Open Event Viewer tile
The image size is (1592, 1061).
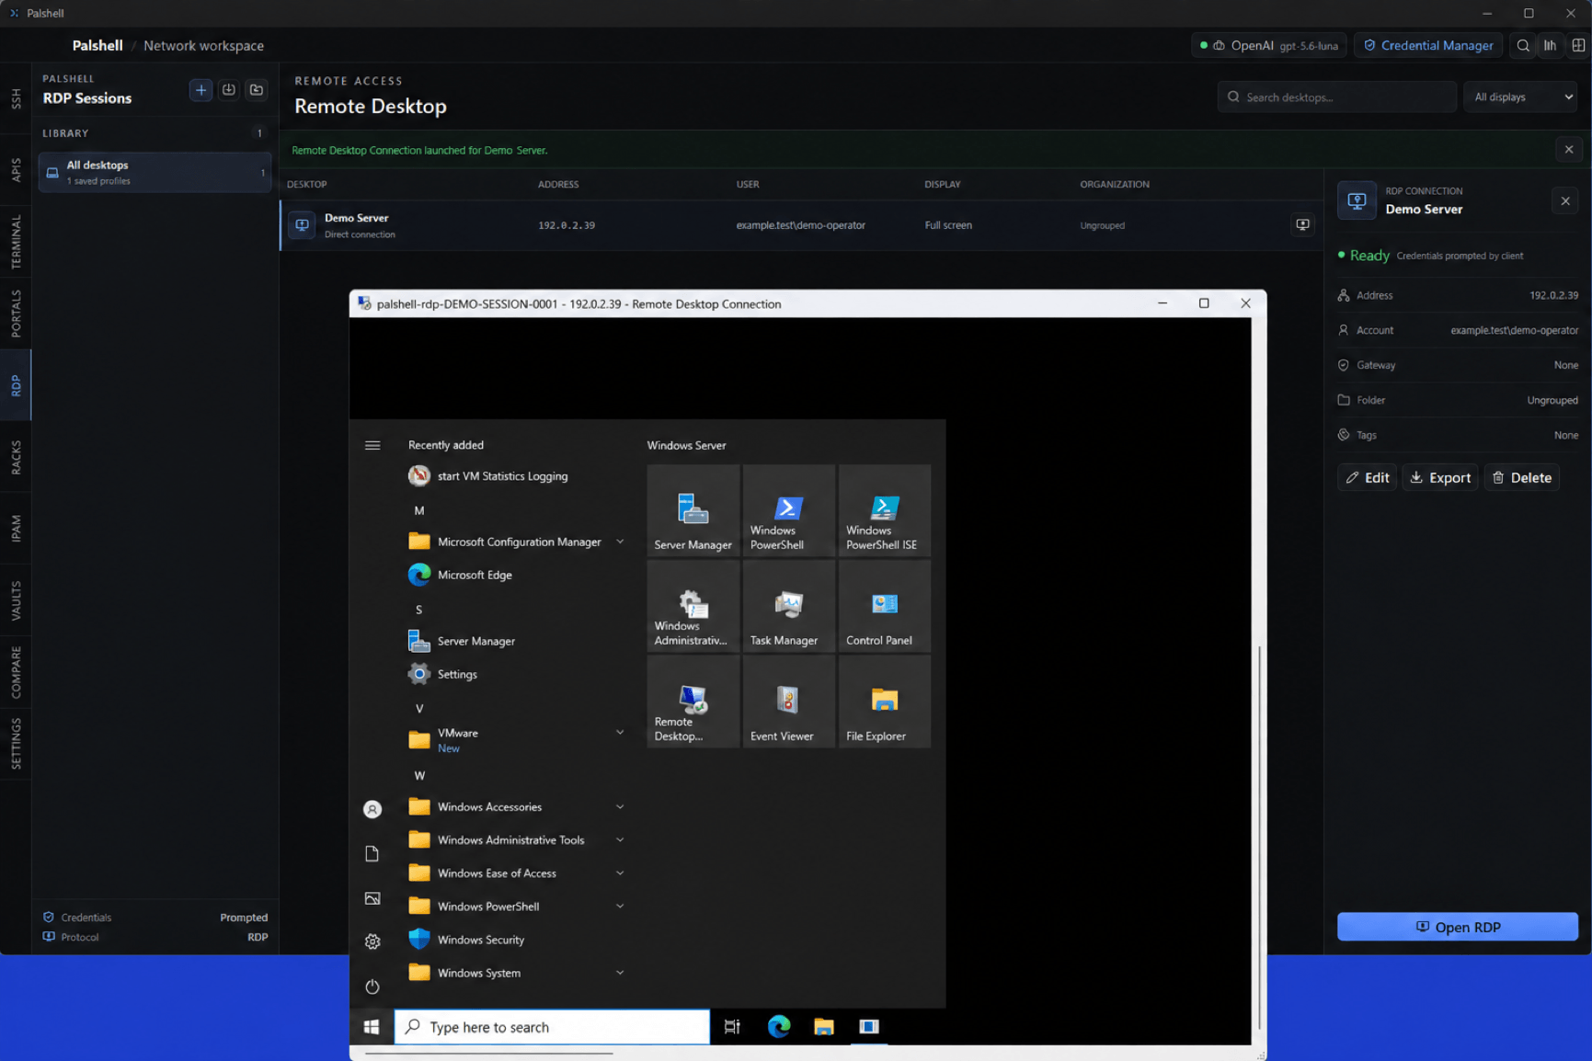point(788,701)
